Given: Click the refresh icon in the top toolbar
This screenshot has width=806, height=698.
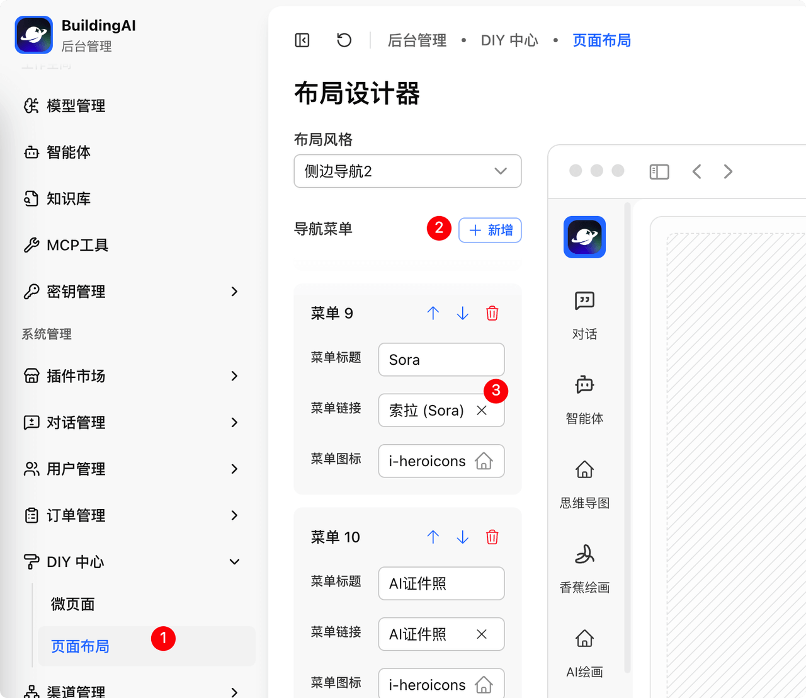Looking at the screenshot, I should (344, 40).
